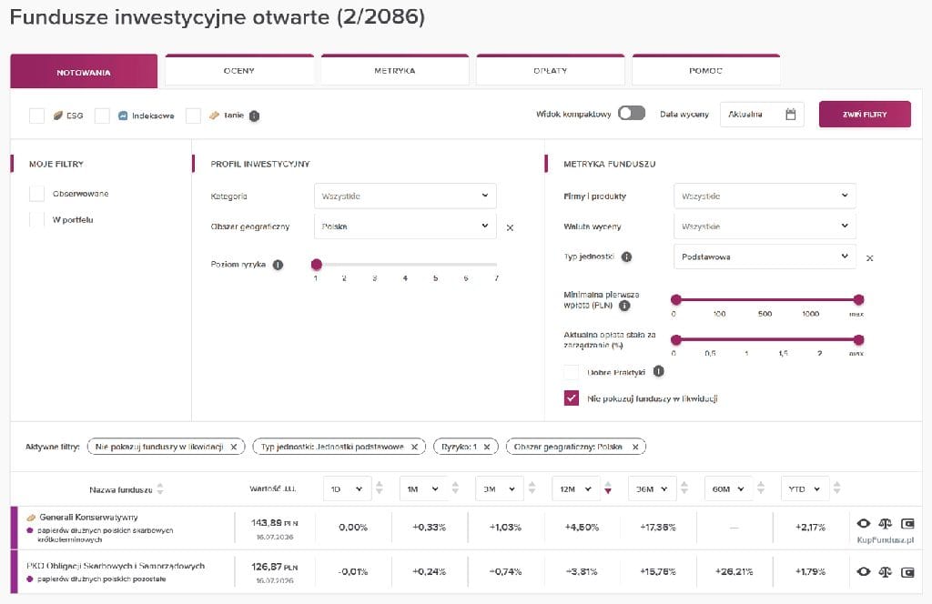Viewport: 932px width, 604px height.
Task: Switch to the Pomoc tab
Action: coord(706,70)
